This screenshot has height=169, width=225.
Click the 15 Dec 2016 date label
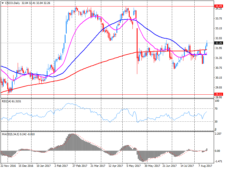pos(26,166)
